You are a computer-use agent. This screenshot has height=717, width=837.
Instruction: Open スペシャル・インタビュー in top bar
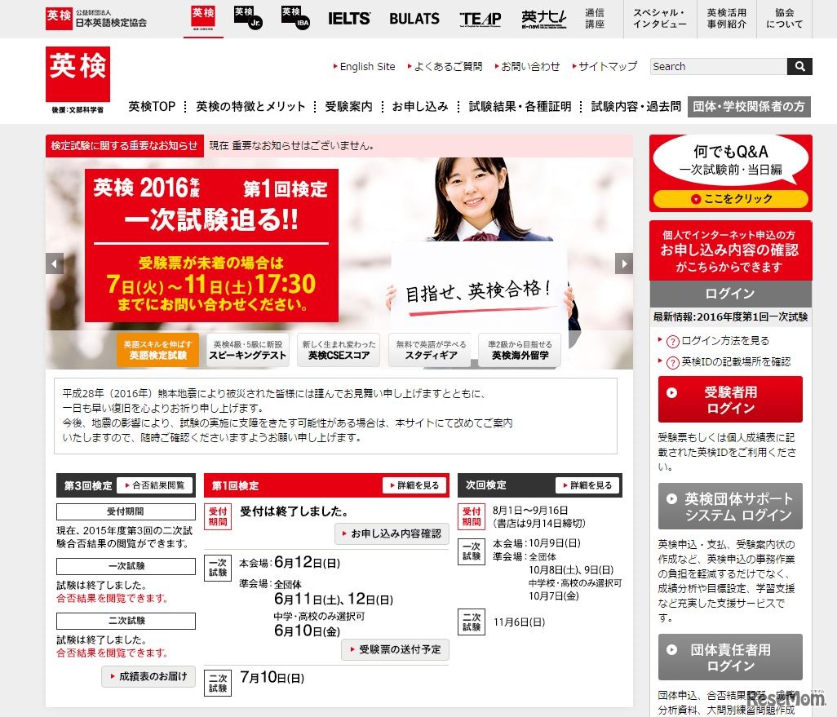click(660, 19)
